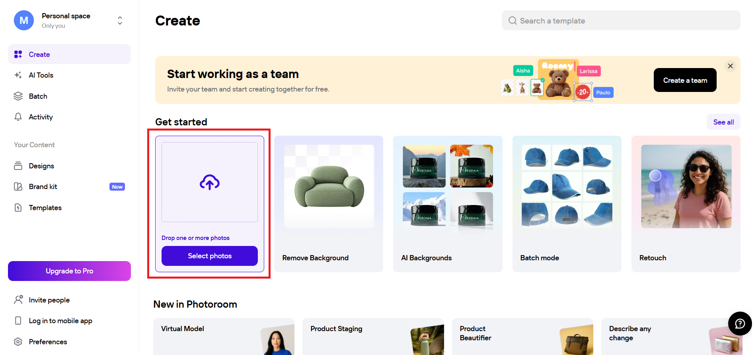Click the search magnifier icon
Screen dimensions: 754x355
point(512,21)
